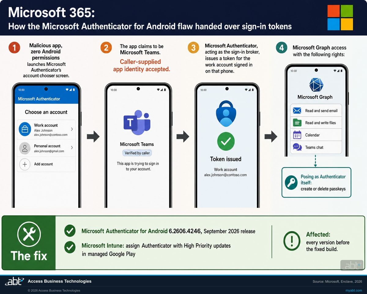
Task: Click the Microsoft Graph polyhedron logo
Action: (x=316, y=85)
